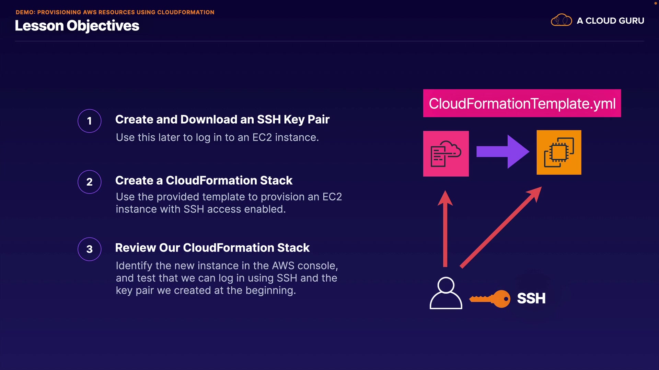
Task: Click the A CLOUD GURU brand text
Action: (610, 21)
